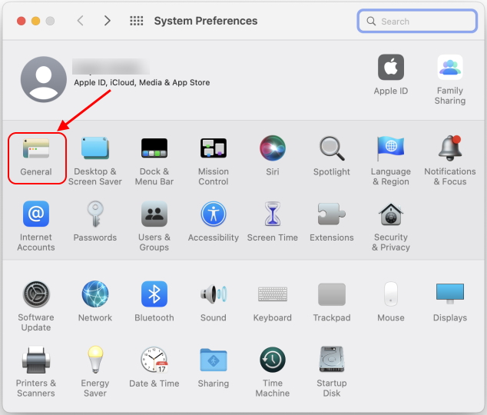Screen dimensions: 487x415
Task: Open Date & Time preferences
Action: [154, 367]
